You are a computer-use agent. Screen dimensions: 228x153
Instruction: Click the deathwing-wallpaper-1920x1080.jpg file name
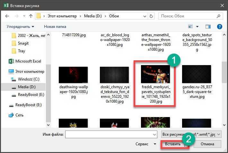click(74, 92)
